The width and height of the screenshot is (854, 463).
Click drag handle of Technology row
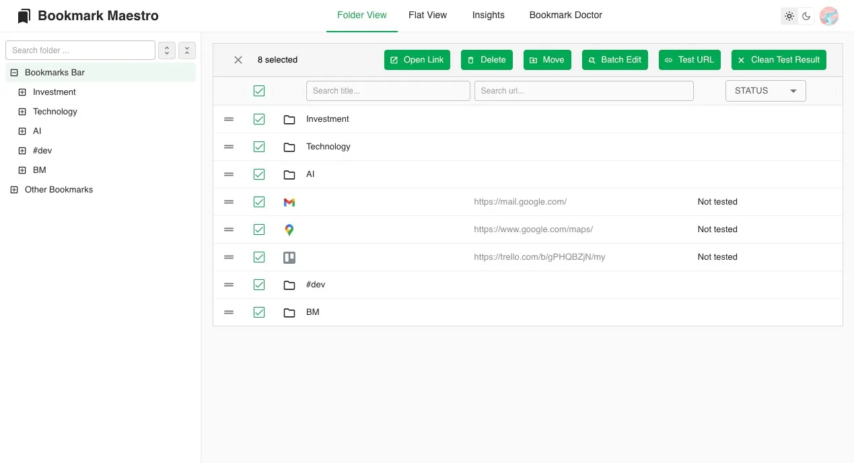point(229,147)
